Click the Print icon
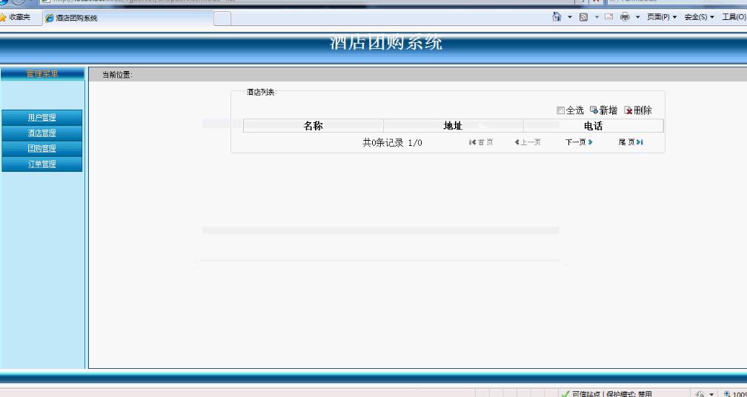The width and height of the screenshot is (747, 397). [625, 16]
